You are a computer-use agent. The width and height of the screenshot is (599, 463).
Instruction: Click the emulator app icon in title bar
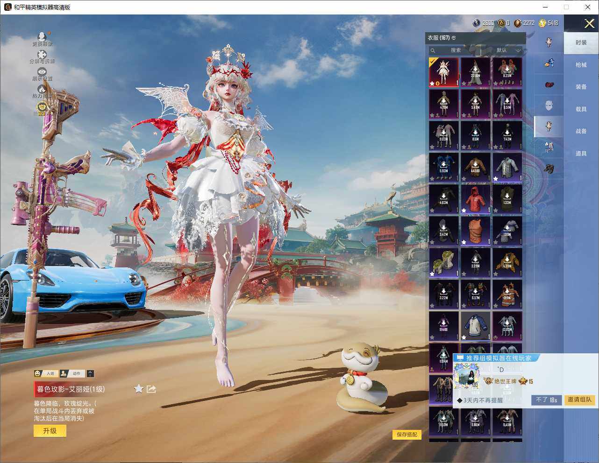pyautogui.click(x=8, y=7)
